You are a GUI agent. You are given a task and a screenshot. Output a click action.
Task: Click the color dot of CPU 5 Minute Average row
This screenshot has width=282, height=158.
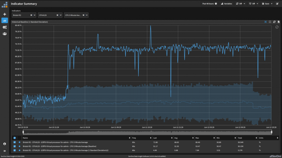[20, 142]
